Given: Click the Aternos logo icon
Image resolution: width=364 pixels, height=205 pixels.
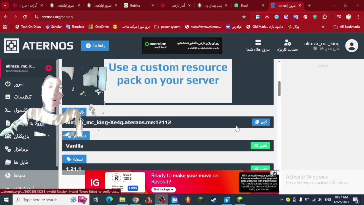Looking at the screenshot, I should click(x=11, y=46).
